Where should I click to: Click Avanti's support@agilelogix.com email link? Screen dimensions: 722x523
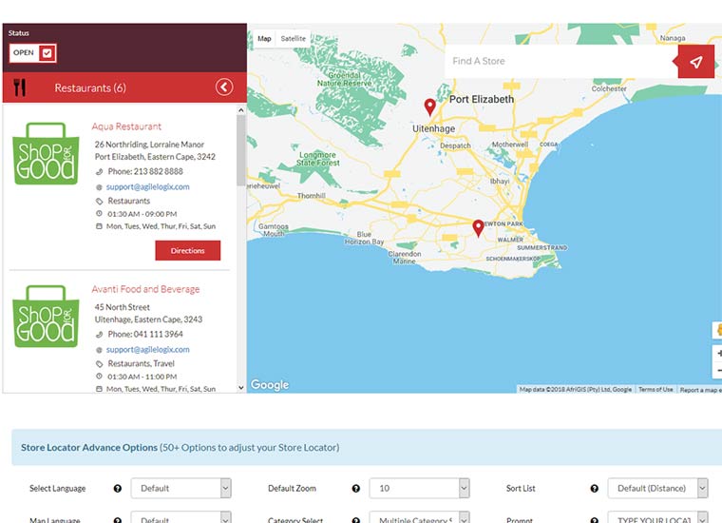pos(148,349)
